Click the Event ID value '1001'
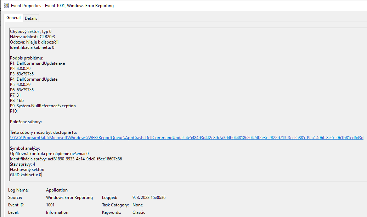367x217 pixels. click(50, 205)
